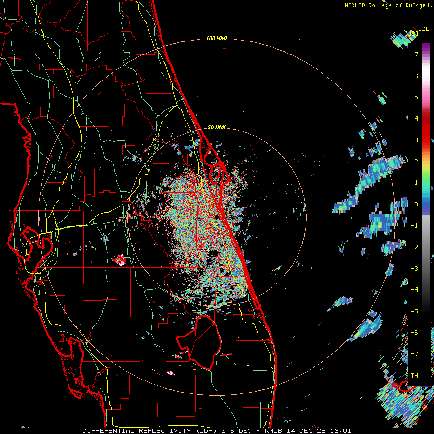Click the '0.5 DEG' elevation angle text

coord(237,431)
